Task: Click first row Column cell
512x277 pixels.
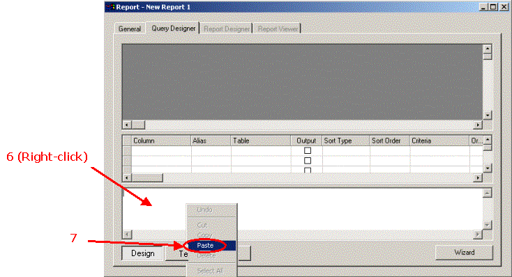Action: tap(161, 150)
